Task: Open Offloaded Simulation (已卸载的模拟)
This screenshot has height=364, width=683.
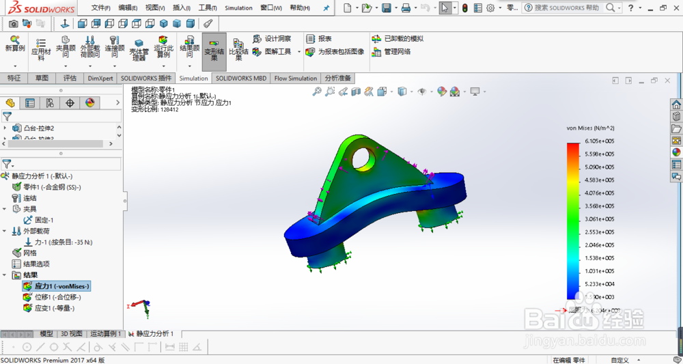Action: 398,39
